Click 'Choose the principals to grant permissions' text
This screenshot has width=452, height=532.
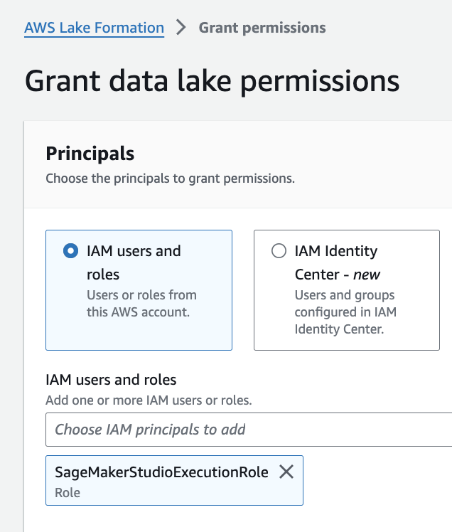171,179
